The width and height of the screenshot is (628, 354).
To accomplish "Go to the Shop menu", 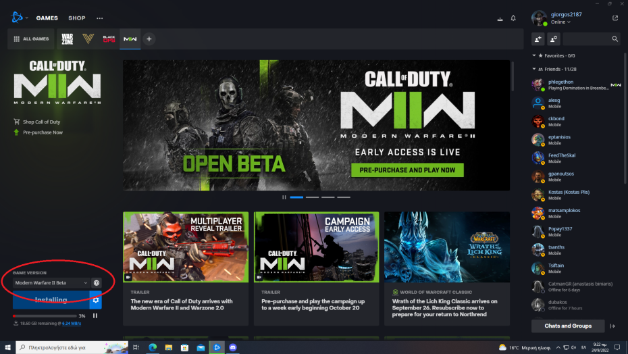I will click(x=76, y=18).
